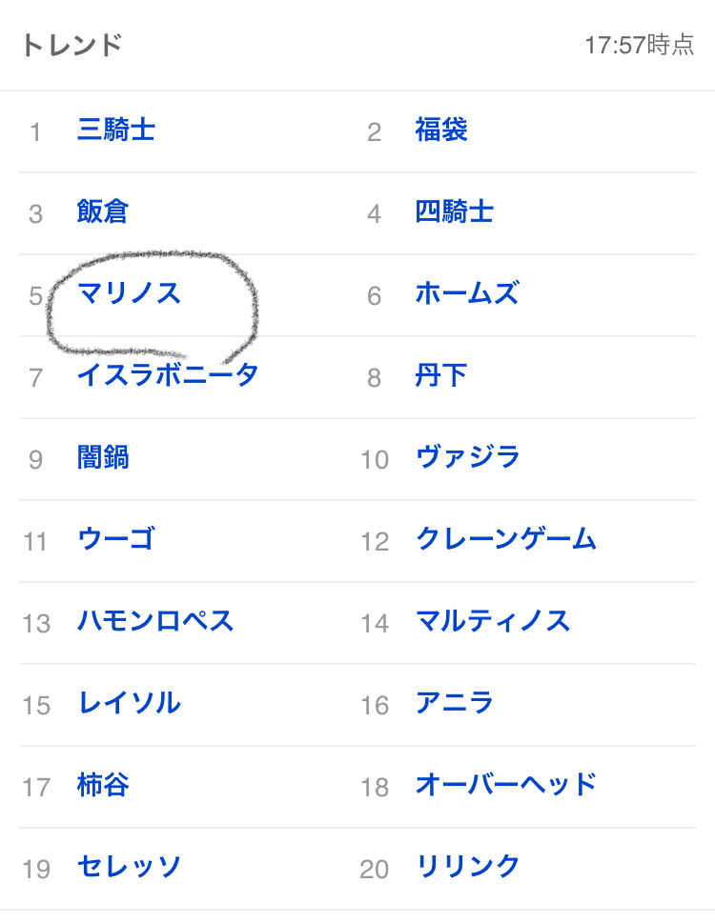Click the セレッソ trend link

130,868
